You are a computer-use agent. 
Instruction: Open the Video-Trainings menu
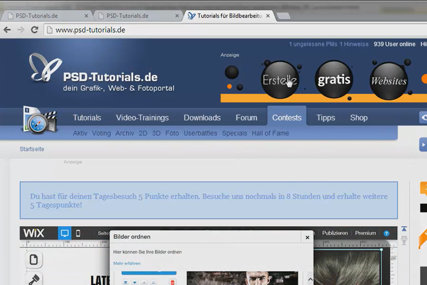(142, 118)
